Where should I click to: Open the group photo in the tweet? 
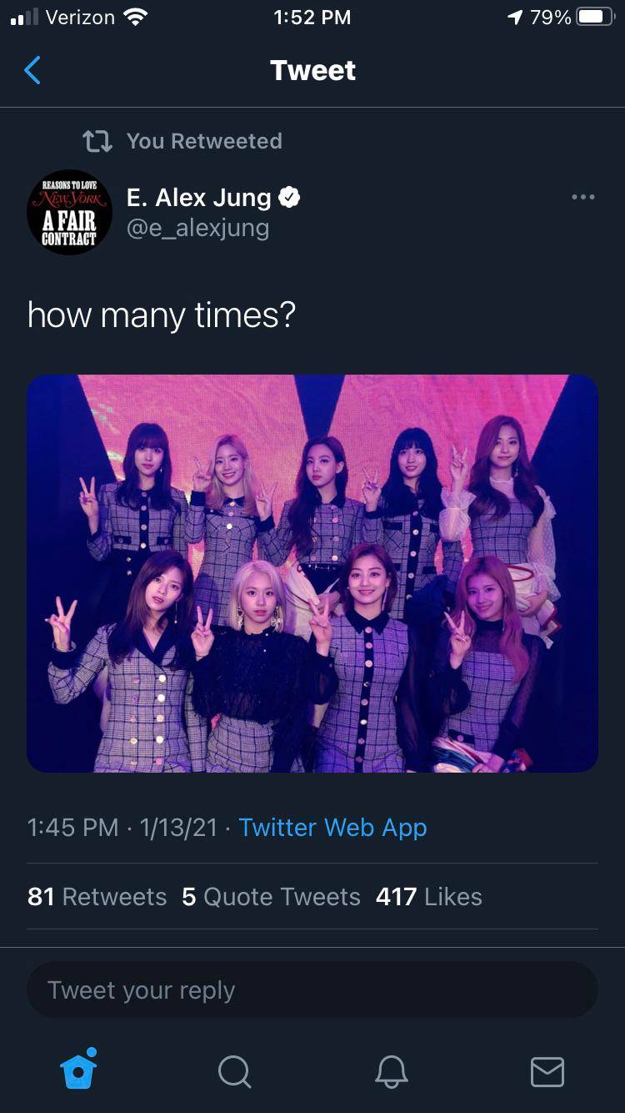[312, 573]
